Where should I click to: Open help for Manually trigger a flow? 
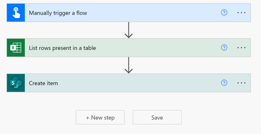pyautogui.click(x=224, y=13)
